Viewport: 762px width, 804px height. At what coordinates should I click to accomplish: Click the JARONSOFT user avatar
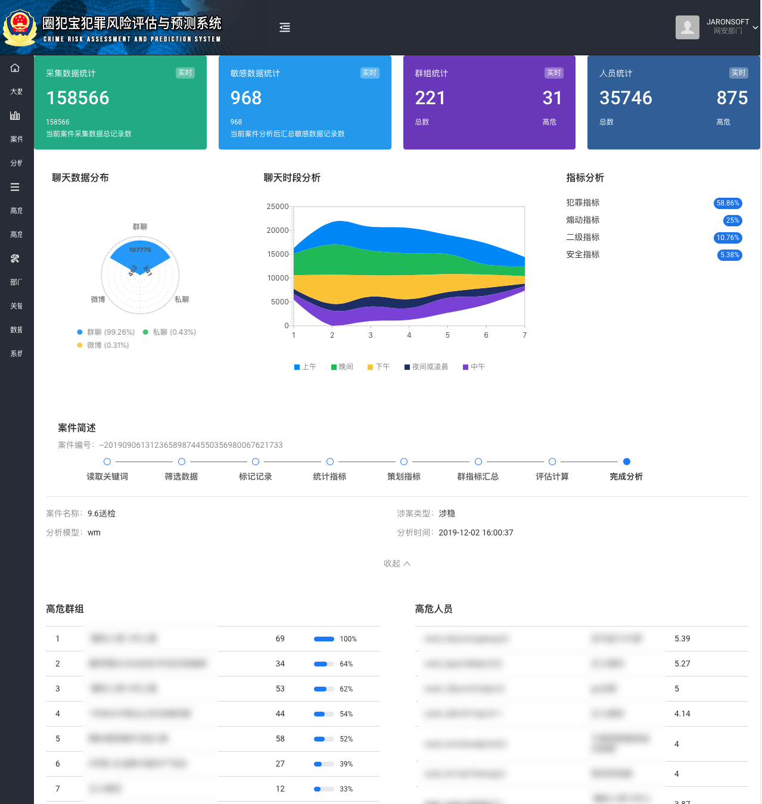687,27
